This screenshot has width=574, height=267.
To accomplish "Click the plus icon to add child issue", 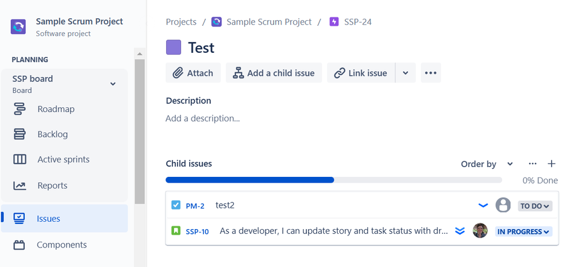I will tap(552, 164).
